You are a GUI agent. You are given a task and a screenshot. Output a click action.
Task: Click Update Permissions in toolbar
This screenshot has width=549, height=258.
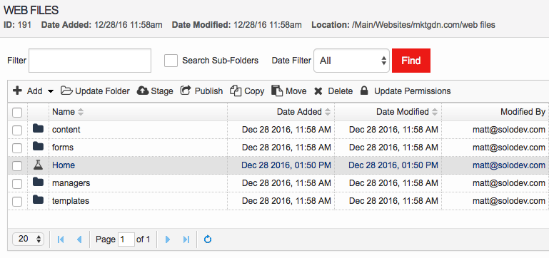coord(406,91)
